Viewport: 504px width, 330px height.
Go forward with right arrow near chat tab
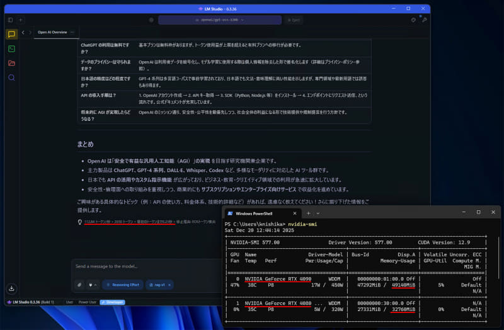(30, 33)
